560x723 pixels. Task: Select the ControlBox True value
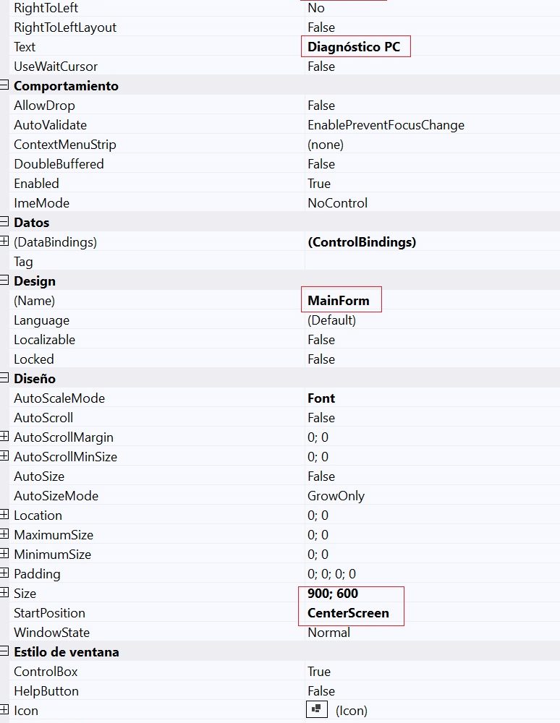click(319, 672)
